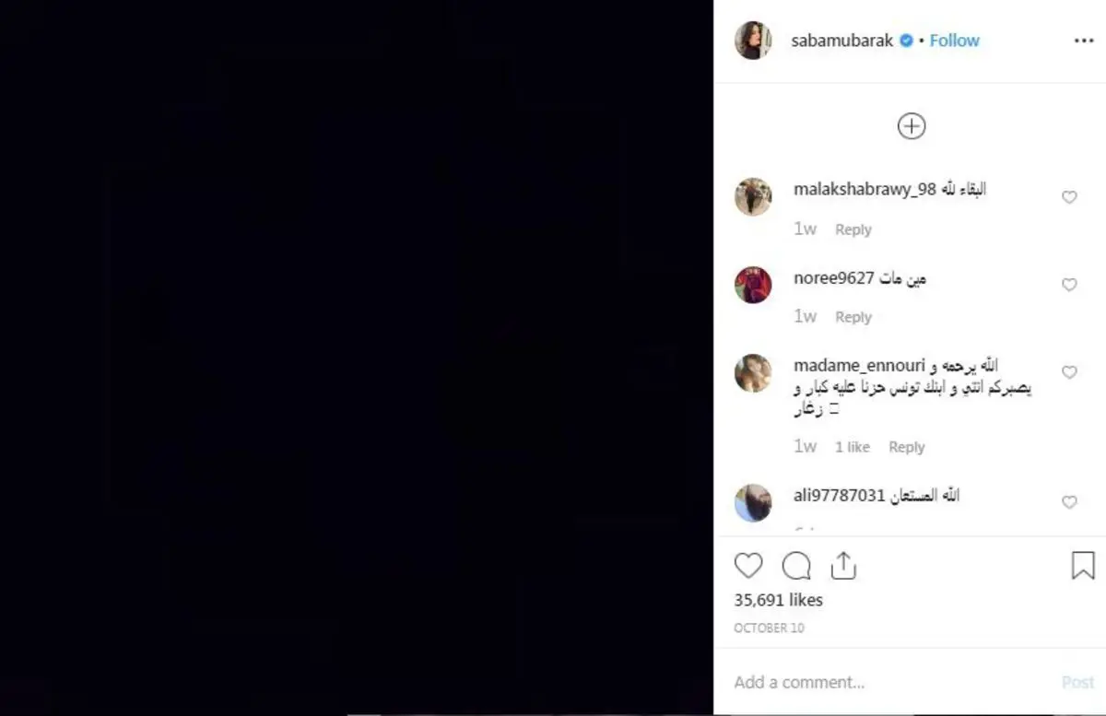The height and width of the screenshot is (716, 1106).
Task: Reply to madame_ennouri's comment
Action: (x=906, y=447)
